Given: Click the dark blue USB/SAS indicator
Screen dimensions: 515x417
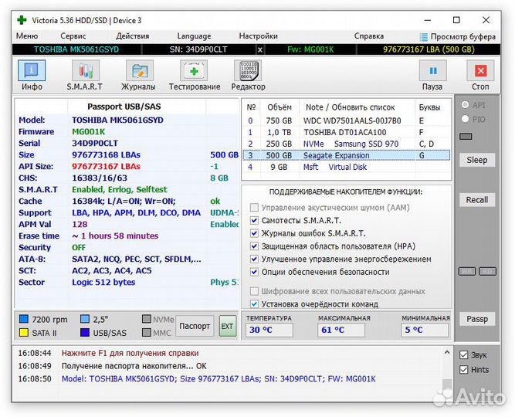Looking at the screenshot, I should 85,333.
